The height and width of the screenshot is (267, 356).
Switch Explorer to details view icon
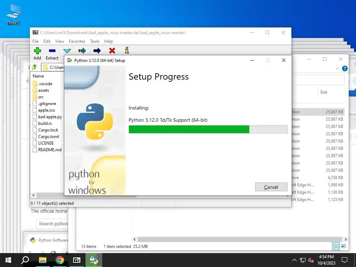tap(336, 246)
